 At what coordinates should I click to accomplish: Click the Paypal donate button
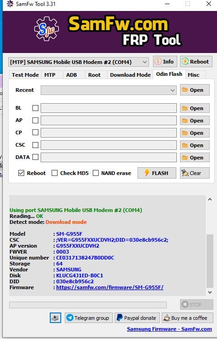point(137,318)
